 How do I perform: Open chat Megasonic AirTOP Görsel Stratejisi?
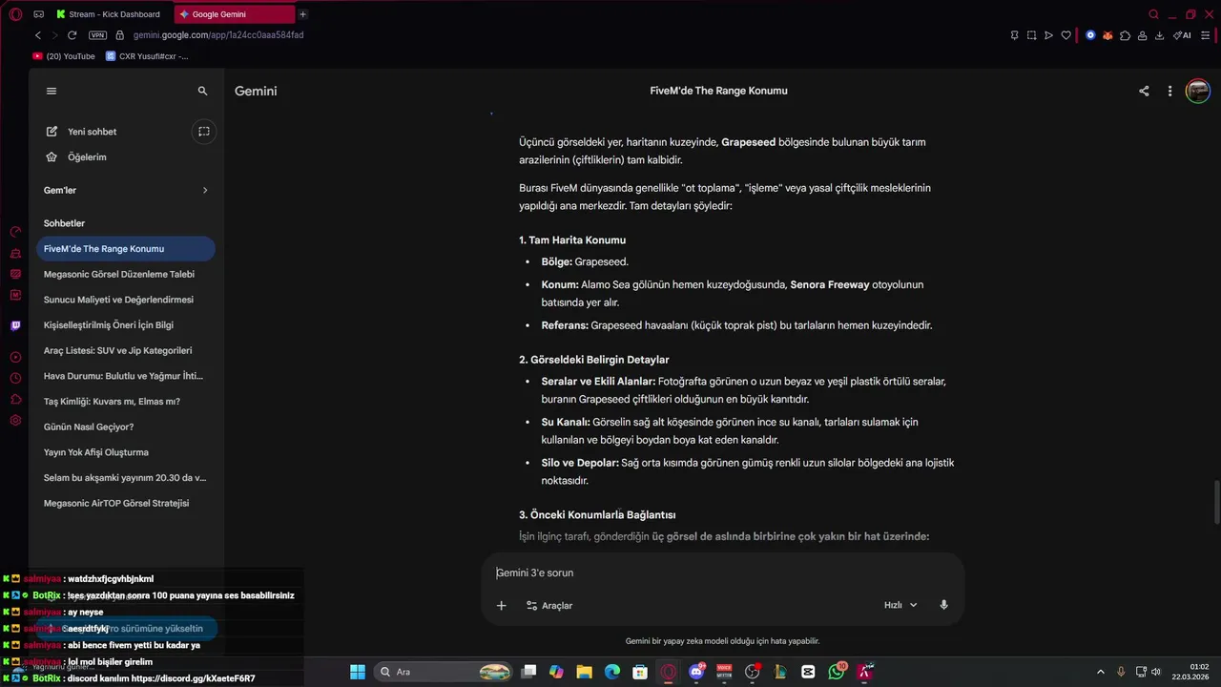click(x=126, y=503)
